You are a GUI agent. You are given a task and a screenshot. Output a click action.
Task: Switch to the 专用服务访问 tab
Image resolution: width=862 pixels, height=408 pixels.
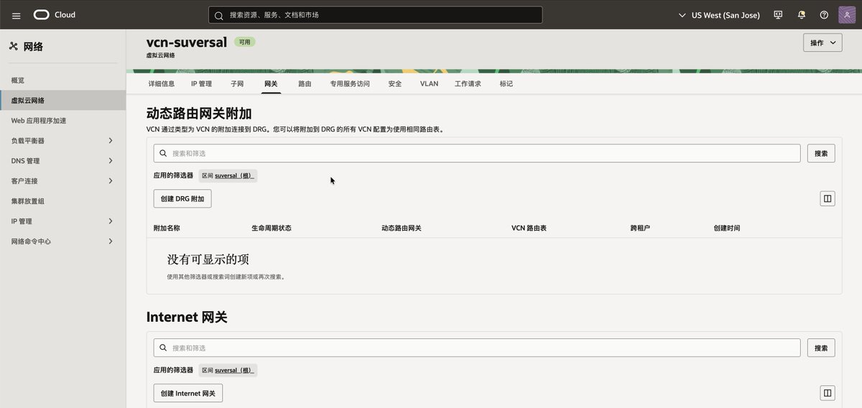tap(350, 84)
